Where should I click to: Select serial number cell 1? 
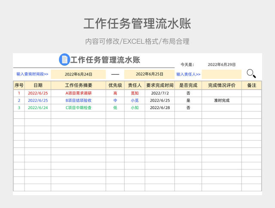pos(19,93)
